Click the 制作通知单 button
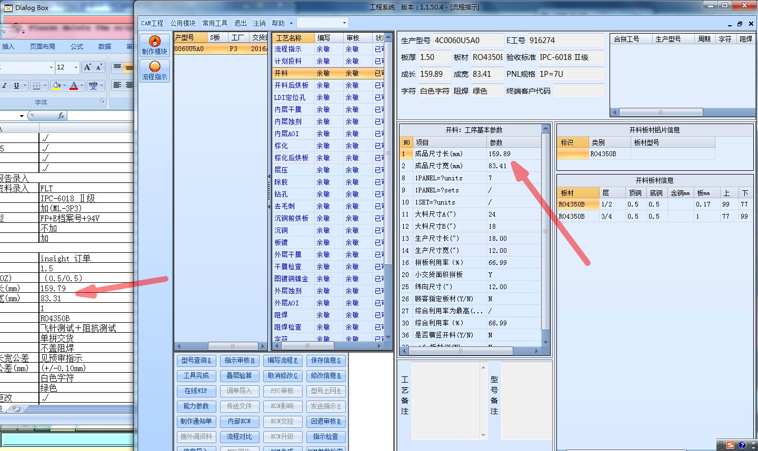 coord(196,421)
